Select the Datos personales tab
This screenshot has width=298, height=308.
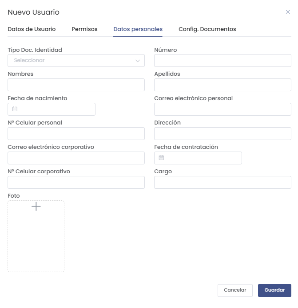138,29
